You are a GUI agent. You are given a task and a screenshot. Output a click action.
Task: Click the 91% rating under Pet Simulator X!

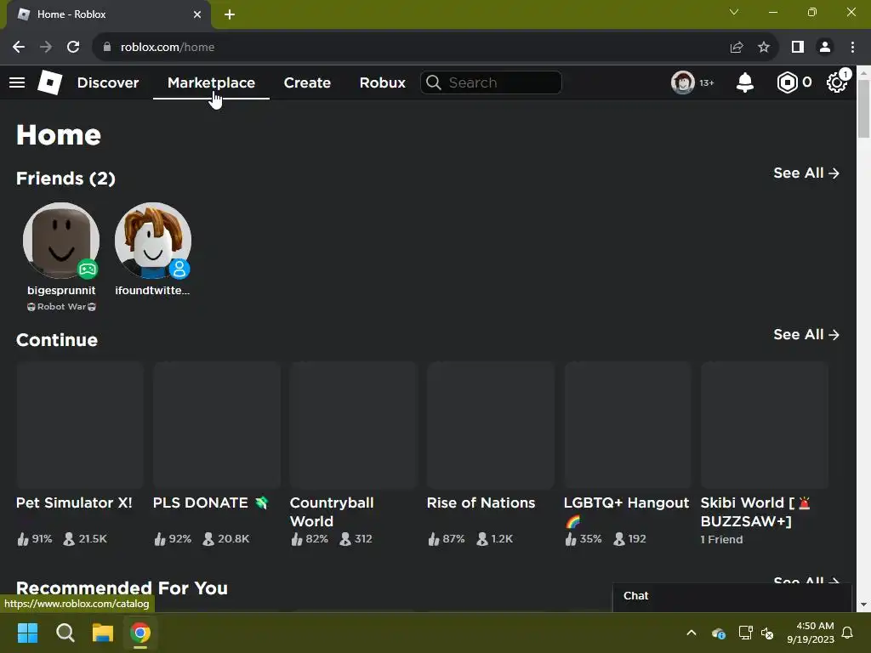click(x=34, y=539)
